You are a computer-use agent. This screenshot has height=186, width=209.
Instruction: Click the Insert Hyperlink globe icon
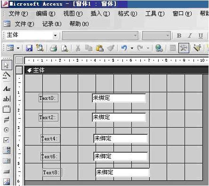159,48
